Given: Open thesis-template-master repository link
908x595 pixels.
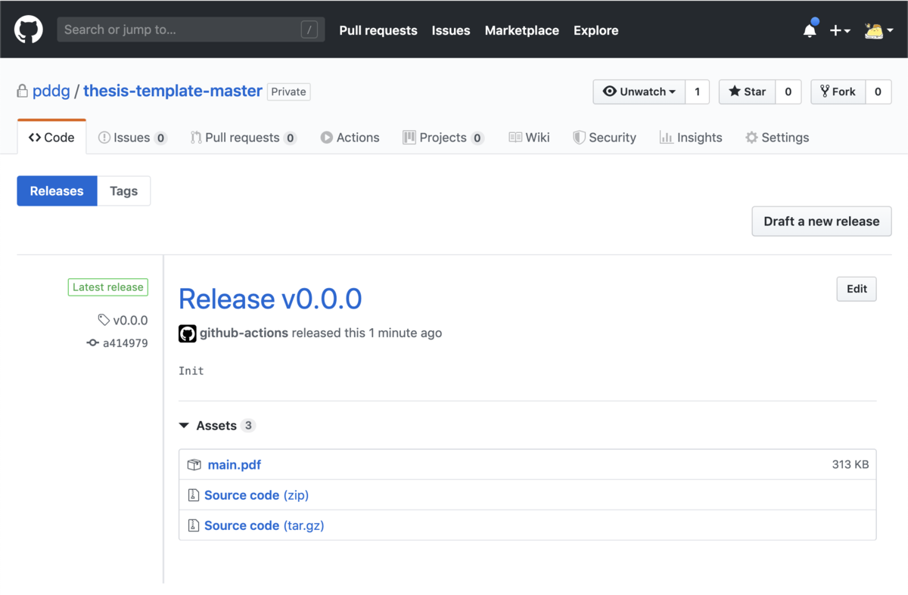Looking at the screenshot, I should [x=173, y=91].
